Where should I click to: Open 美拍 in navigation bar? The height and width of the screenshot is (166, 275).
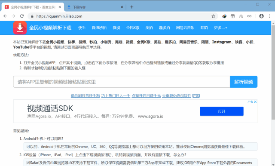point(149,28)
